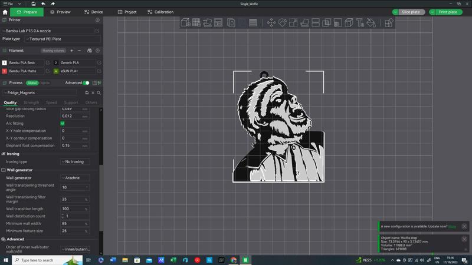This screenshot has width=472, height=265.
Task: Open the wall transitioning threshold angle dropdown
Action: [75, 187]
